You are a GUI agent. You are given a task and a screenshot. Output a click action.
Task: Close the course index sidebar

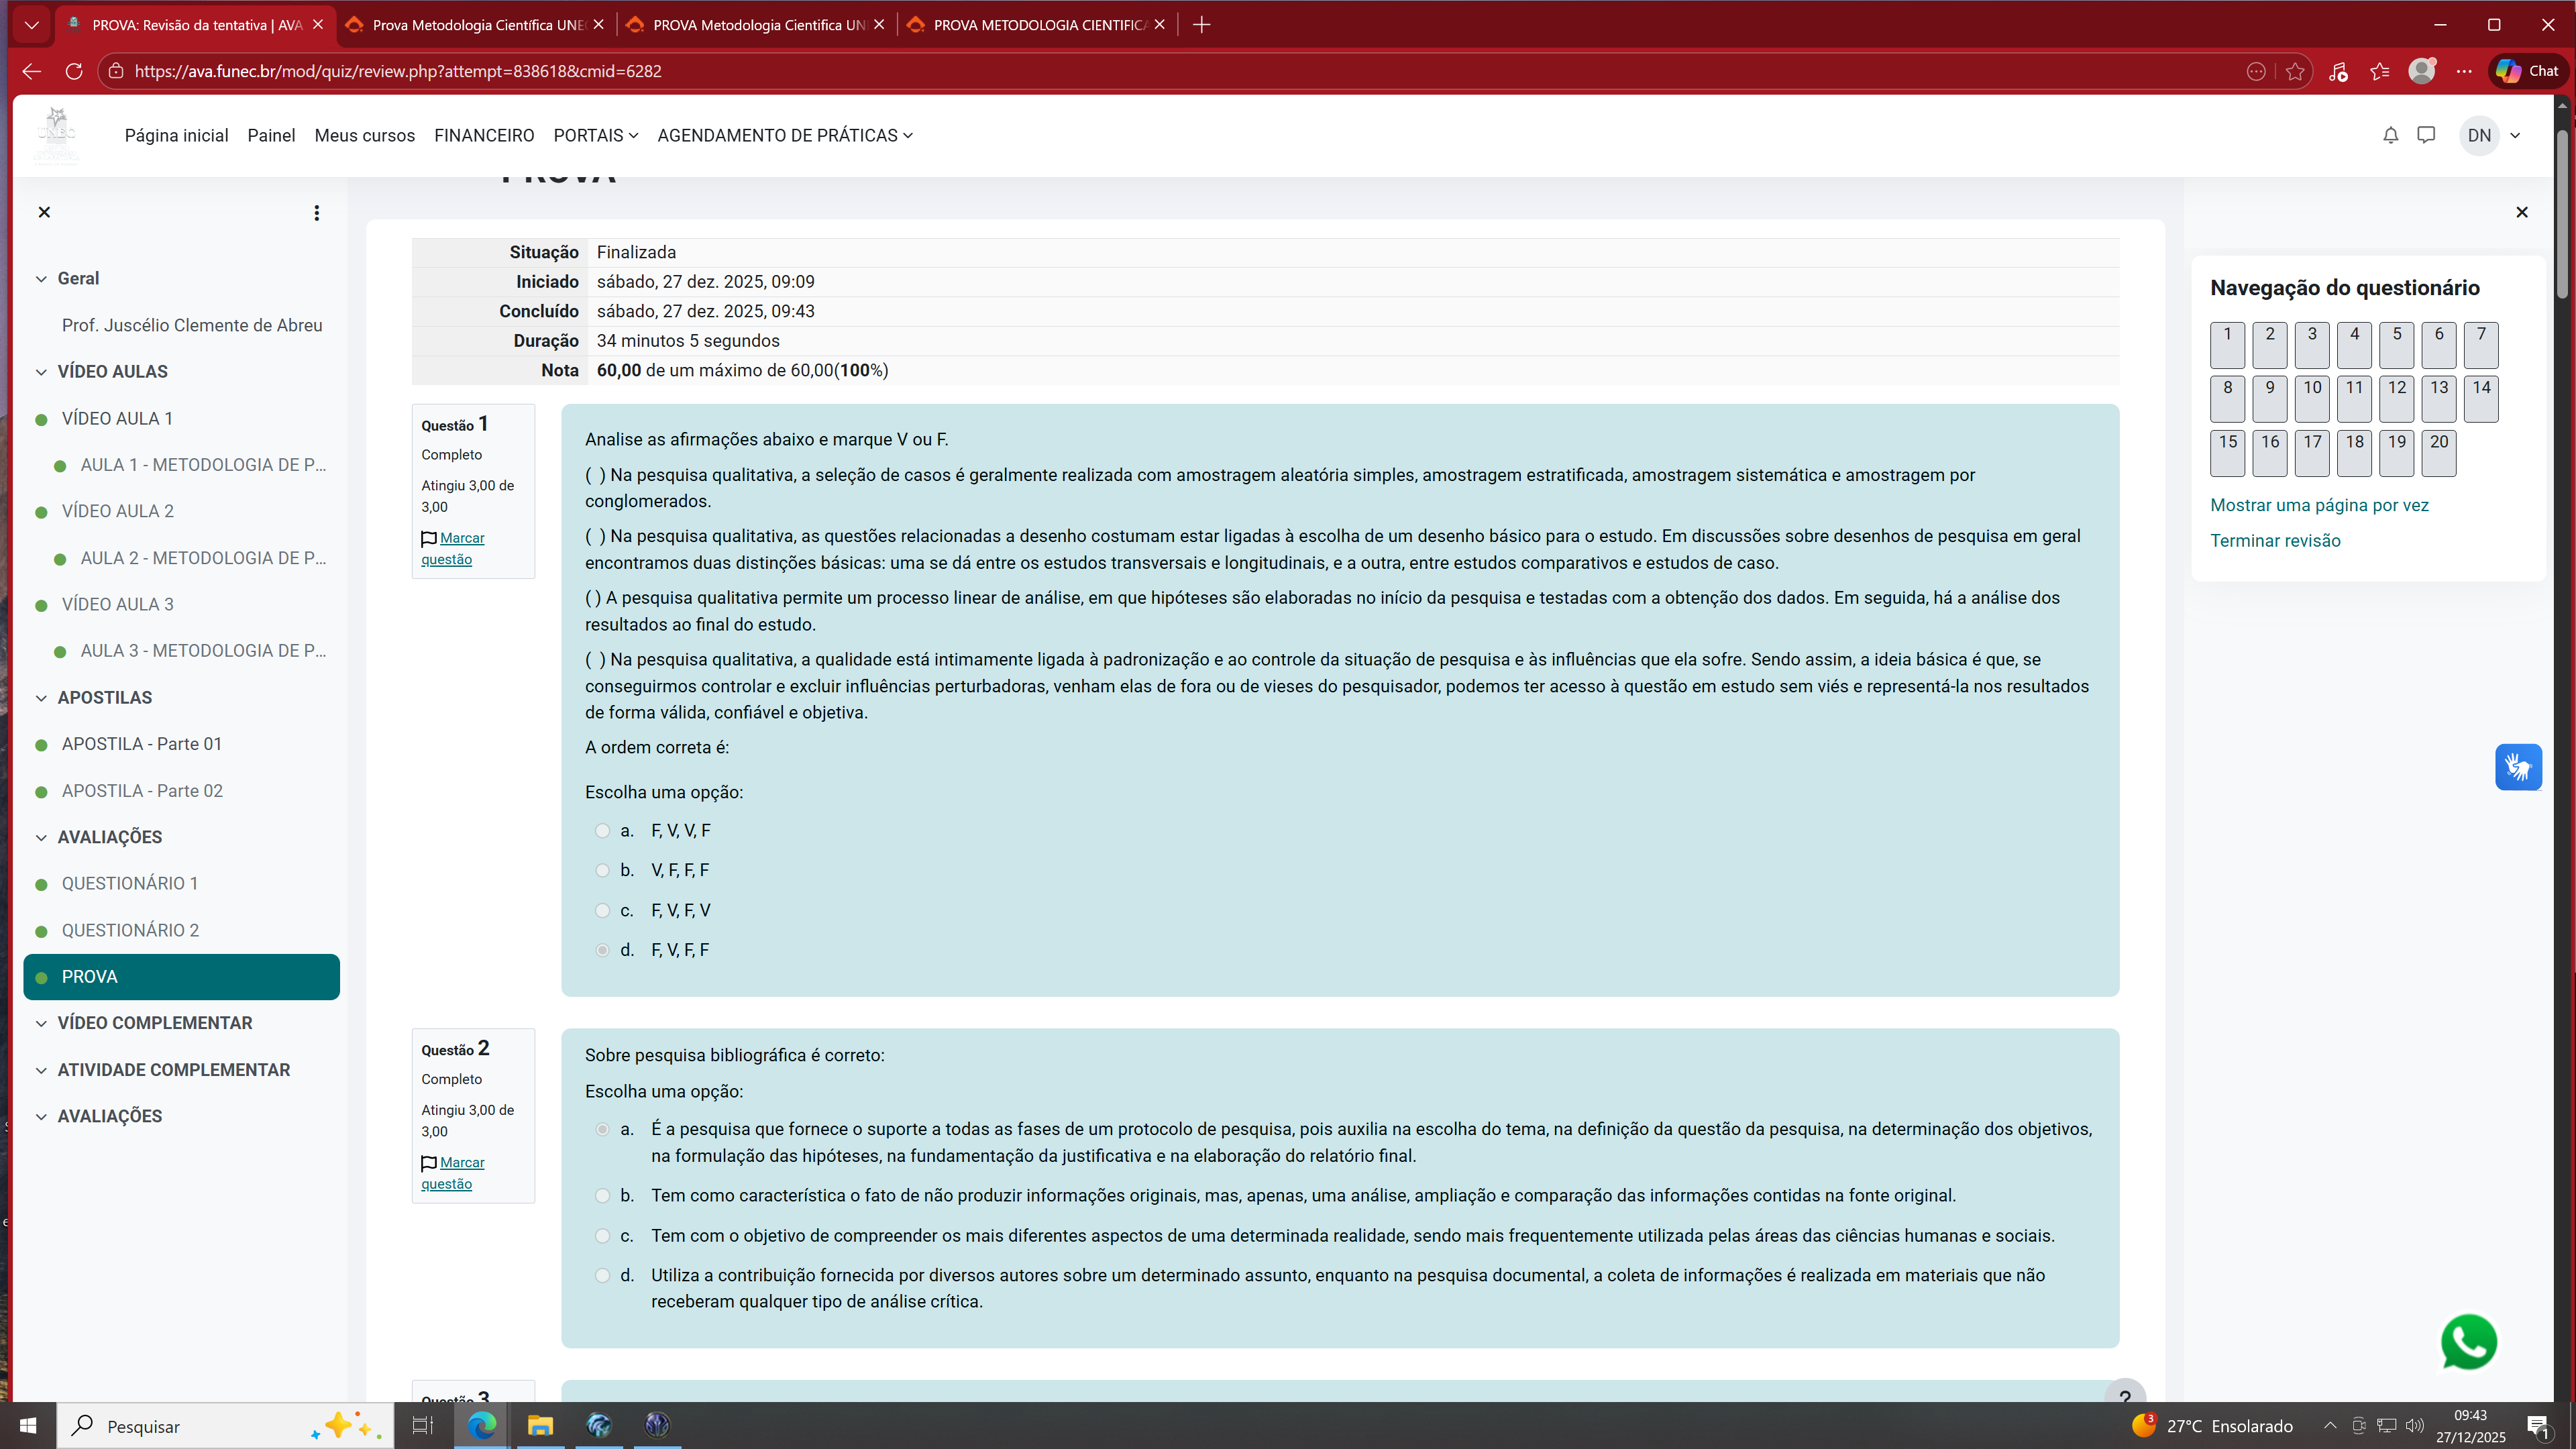[x=44, y=212]
